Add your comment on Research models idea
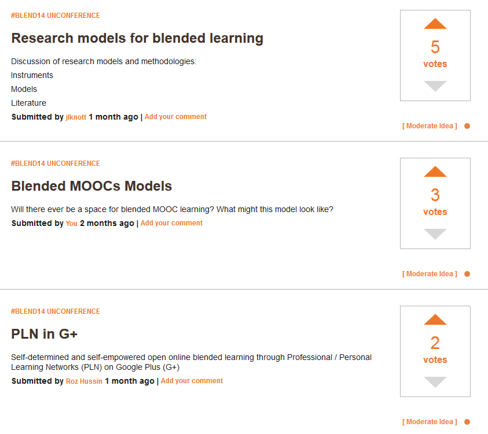The height and width of the screenshot is (434, 488). (x=175, y=117)
